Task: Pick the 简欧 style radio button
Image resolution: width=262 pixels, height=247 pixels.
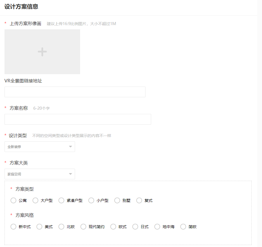Action: click(183, 227)
